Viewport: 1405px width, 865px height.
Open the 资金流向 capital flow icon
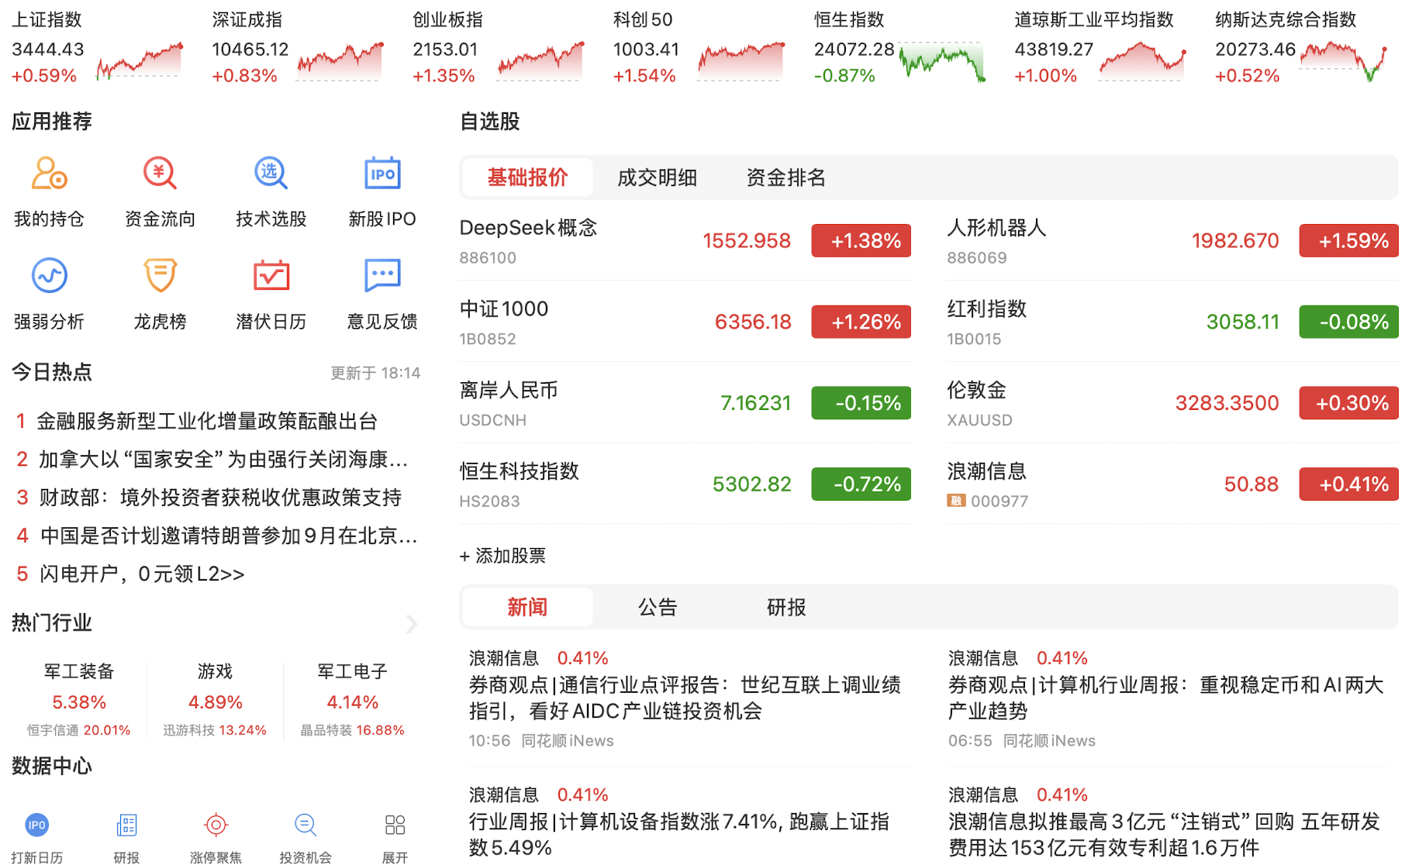click(x=160, y=174)
